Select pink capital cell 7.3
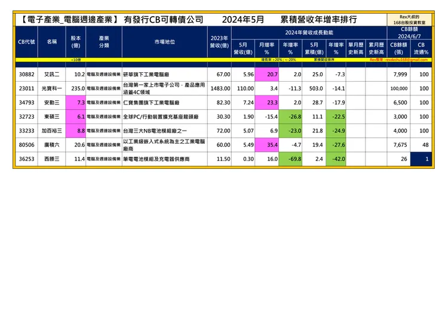442x312 pixels. pos(75,103)
